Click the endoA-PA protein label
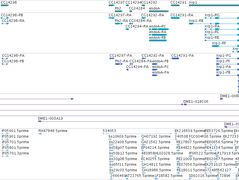Image resolution: width=239 pixels, height=180 pixels. point(161,72)
